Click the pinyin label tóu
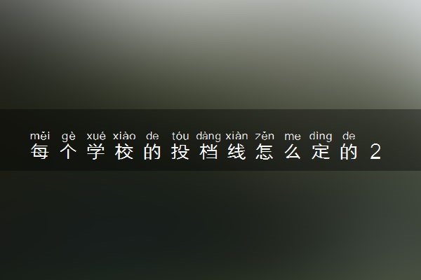The image size is (421, 280). click(180, 136)
